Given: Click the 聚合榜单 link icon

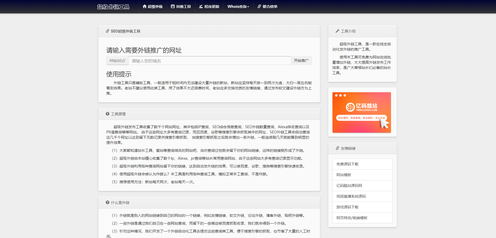Looking at the screenshot, I should tap(259, 6).
